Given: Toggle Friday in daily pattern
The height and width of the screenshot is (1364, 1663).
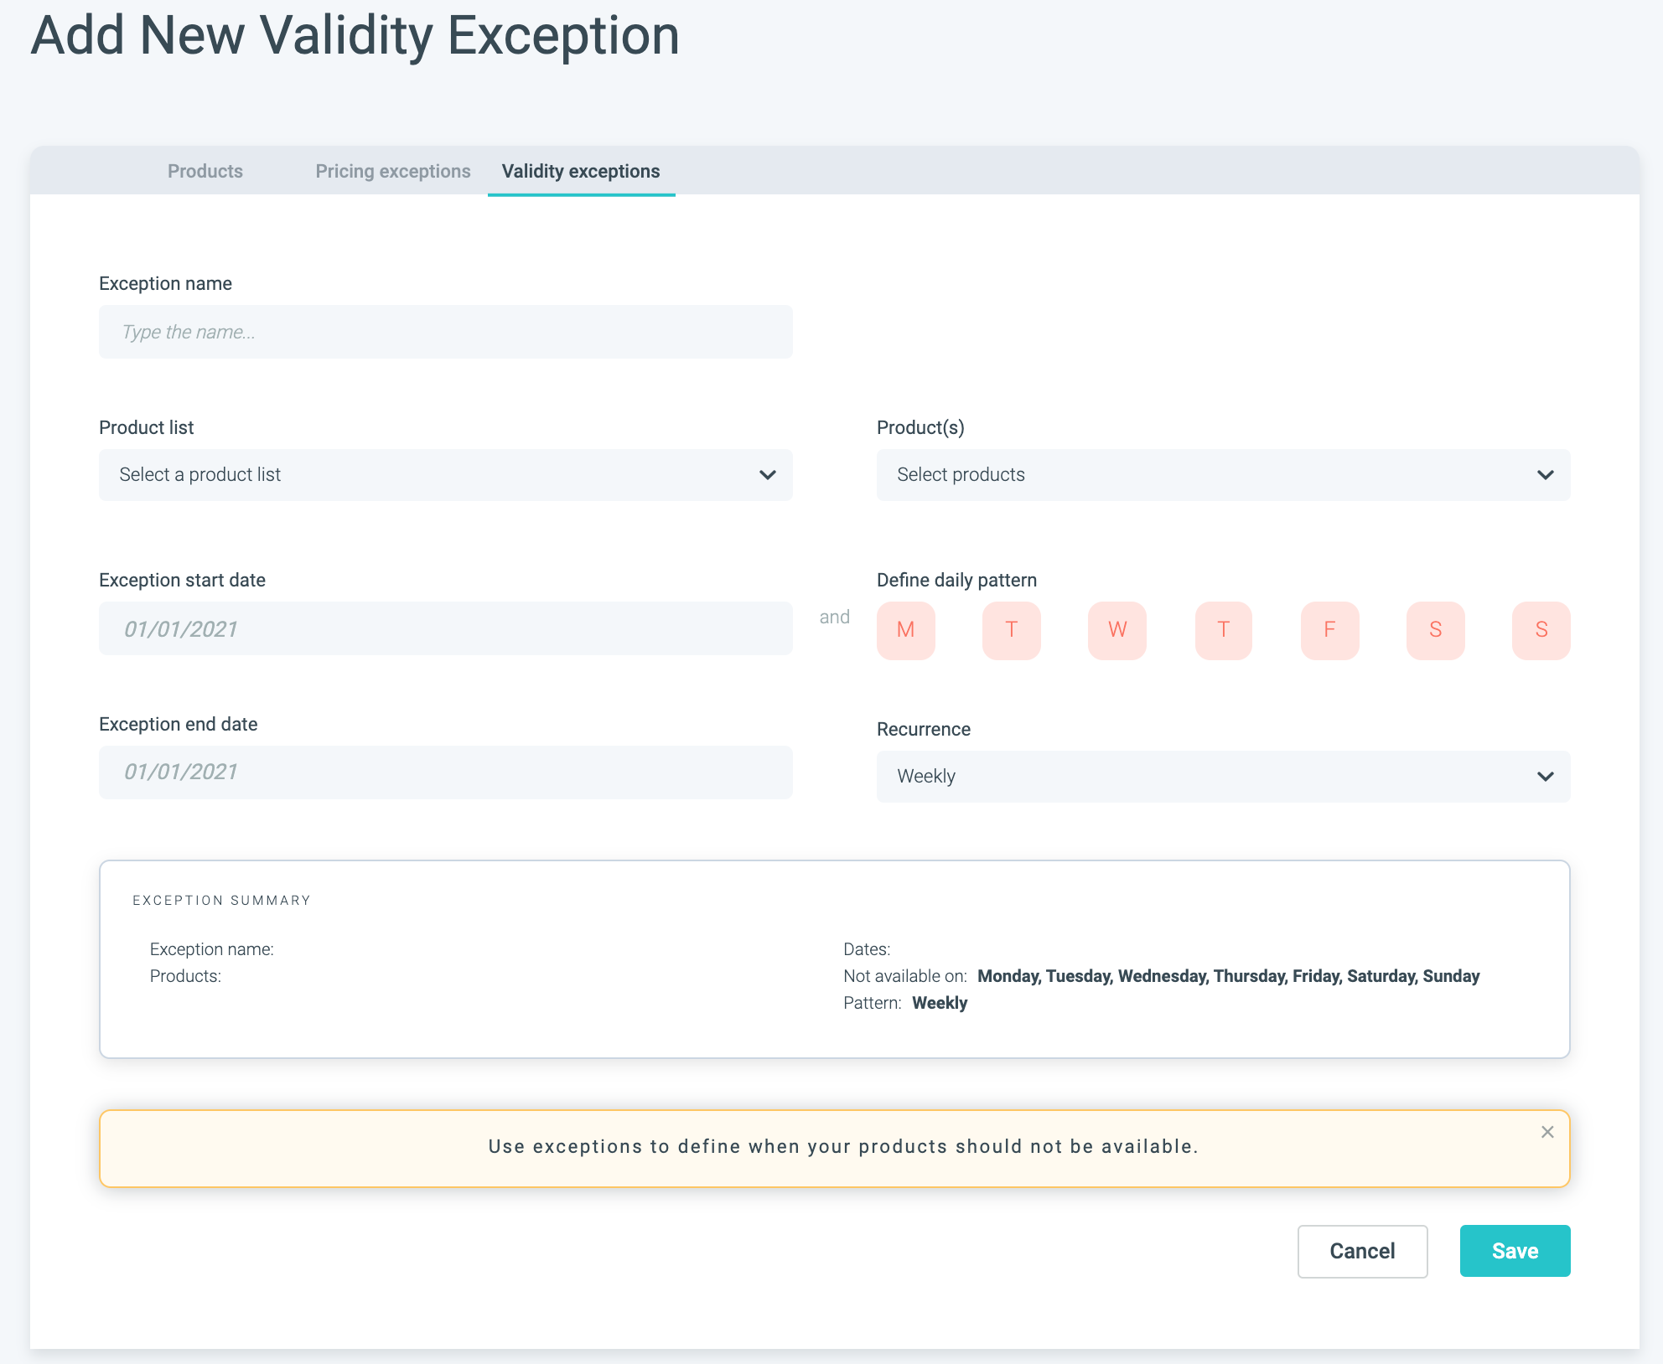Looking at the screenshot, I should (x=1329, y=630).
